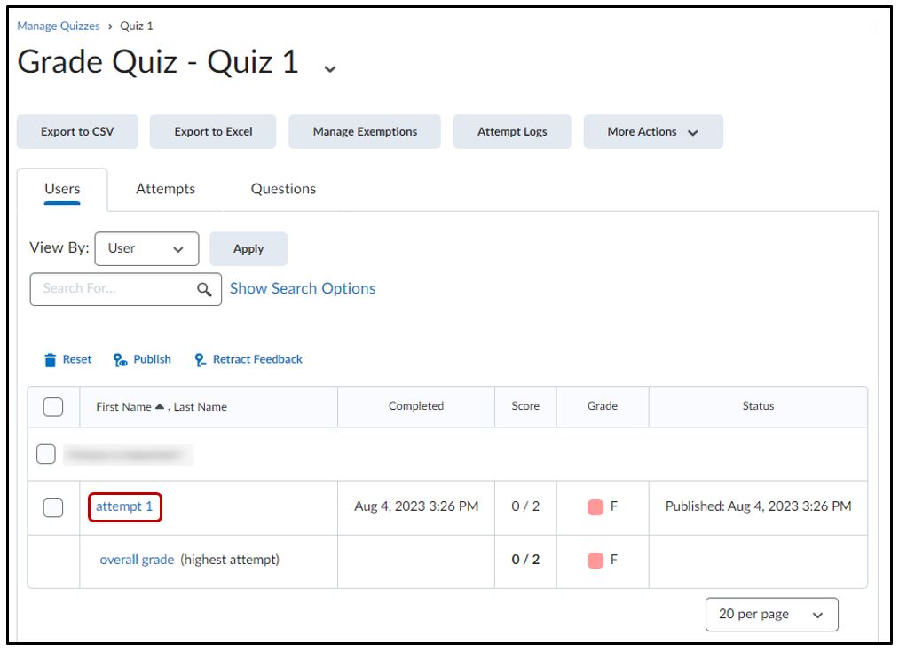Click the Publish icon
Viewport: 899px width, 651px height.
point(122,360)
